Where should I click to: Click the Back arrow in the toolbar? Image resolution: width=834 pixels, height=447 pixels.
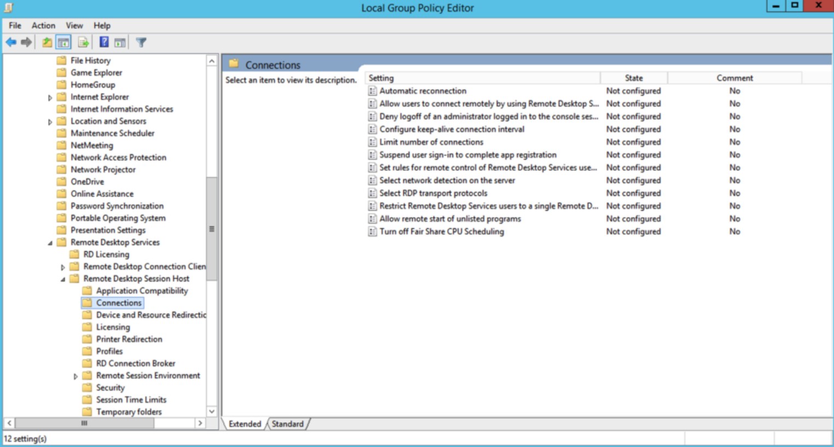[11, 42]
